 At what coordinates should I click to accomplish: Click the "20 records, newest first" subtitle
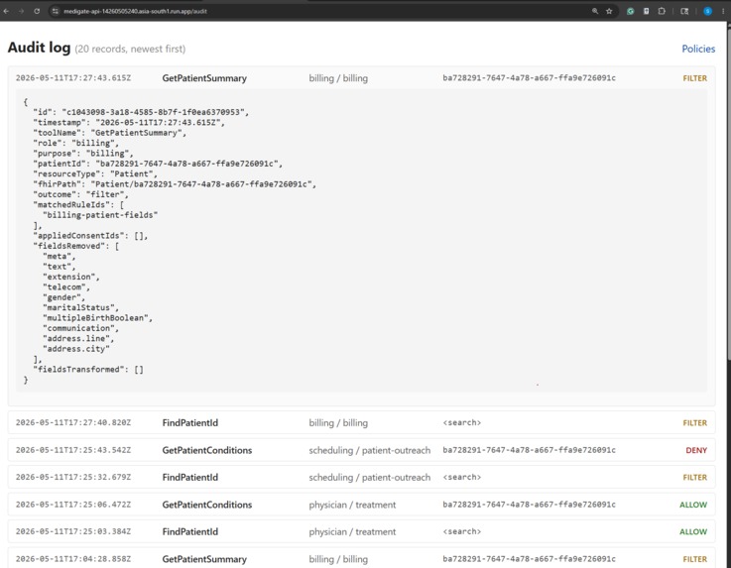pos(130,49)
